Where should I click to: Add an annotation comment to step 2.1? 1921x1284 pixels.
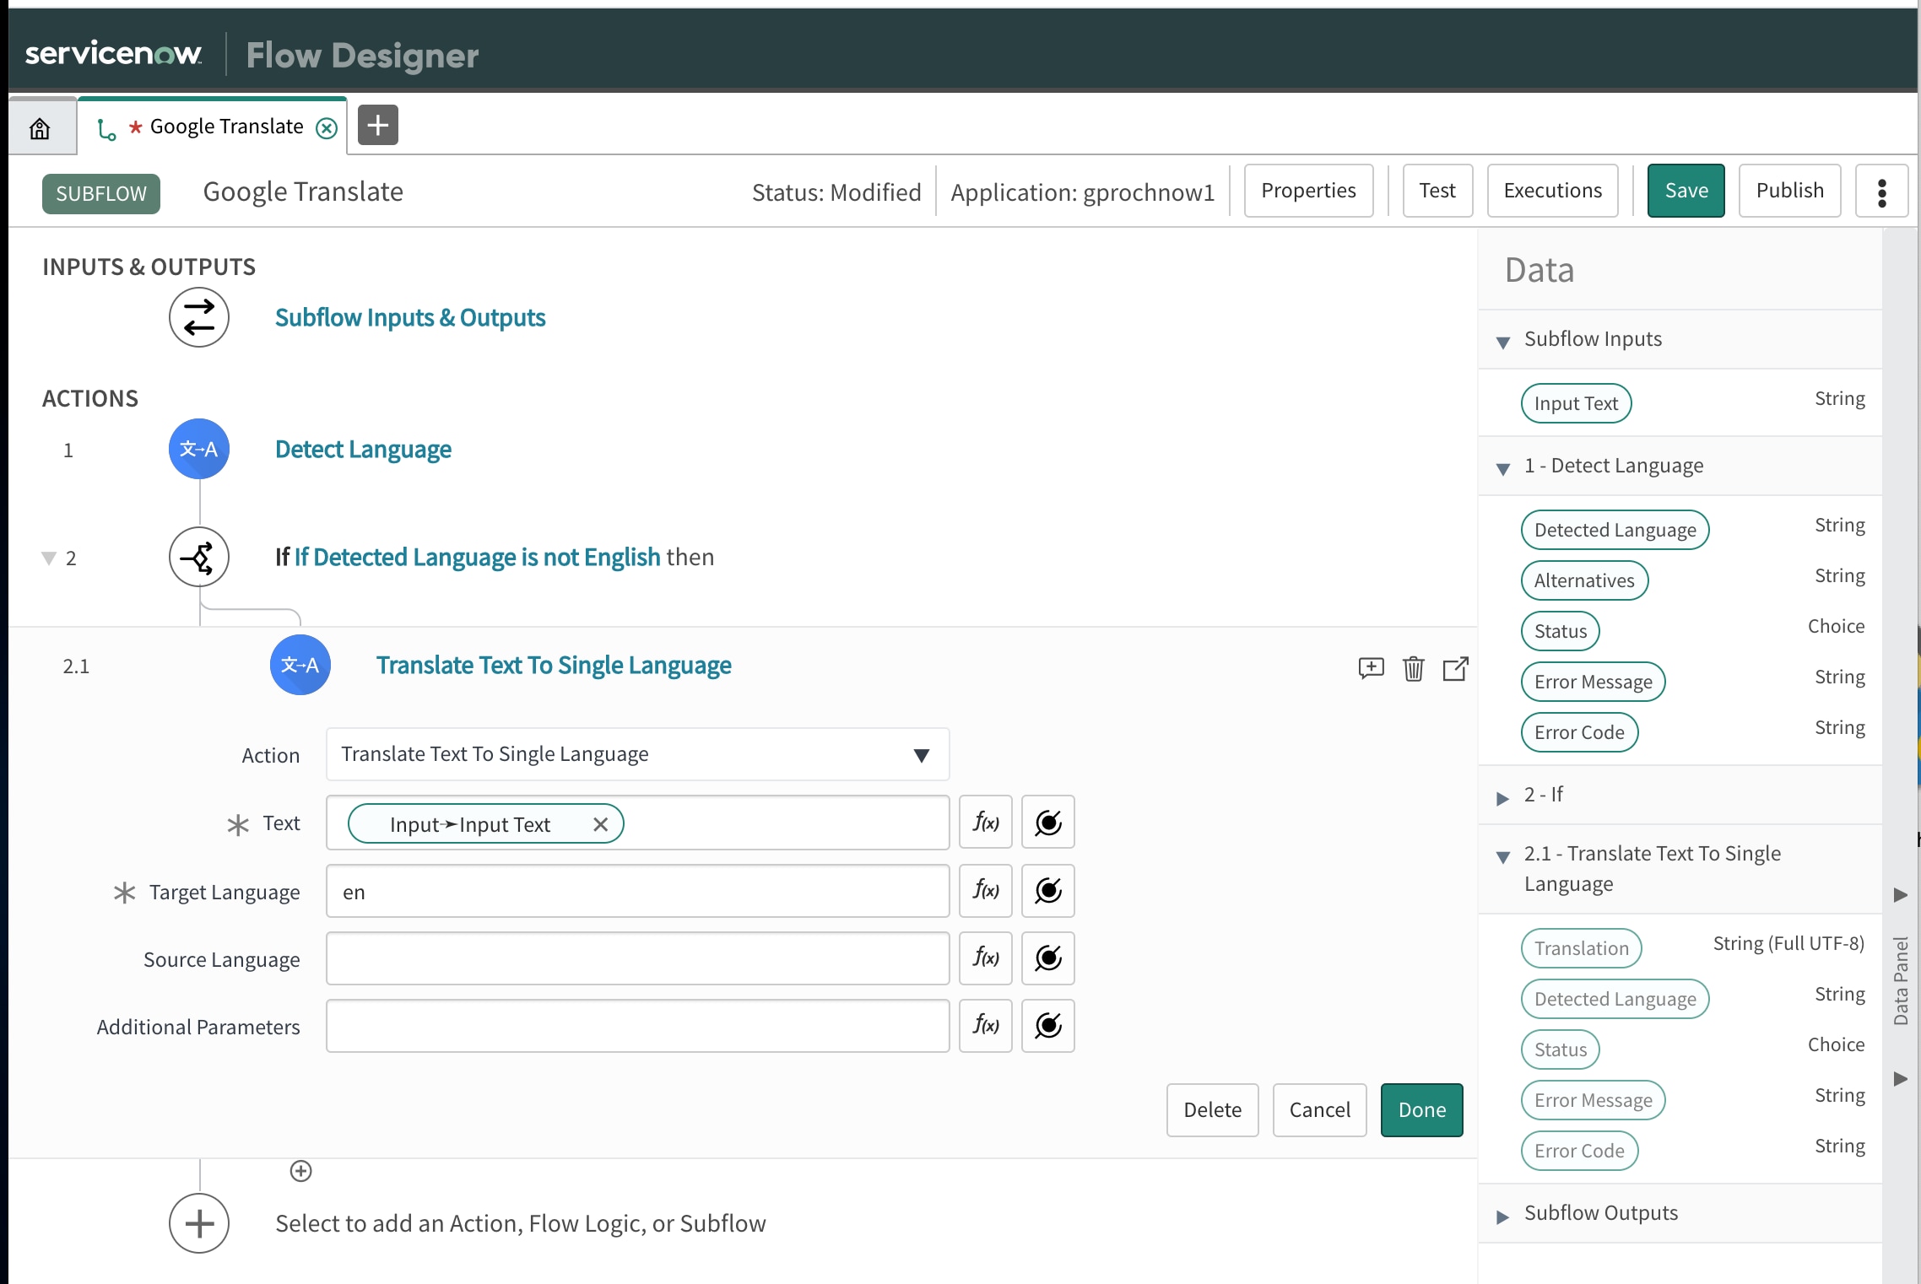pos(1371,668)
